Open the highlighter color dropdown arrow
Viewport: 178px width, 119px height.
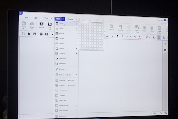(150, 37)
